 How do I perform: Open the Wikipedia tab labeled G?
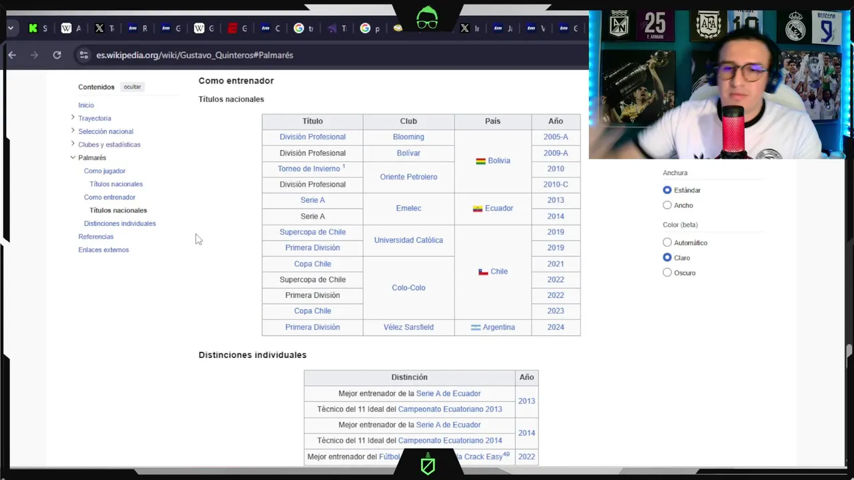tap(205, 28)
